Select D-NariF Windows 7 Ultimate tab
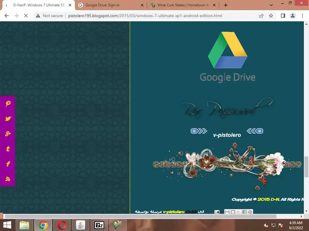 pos(38,5)
